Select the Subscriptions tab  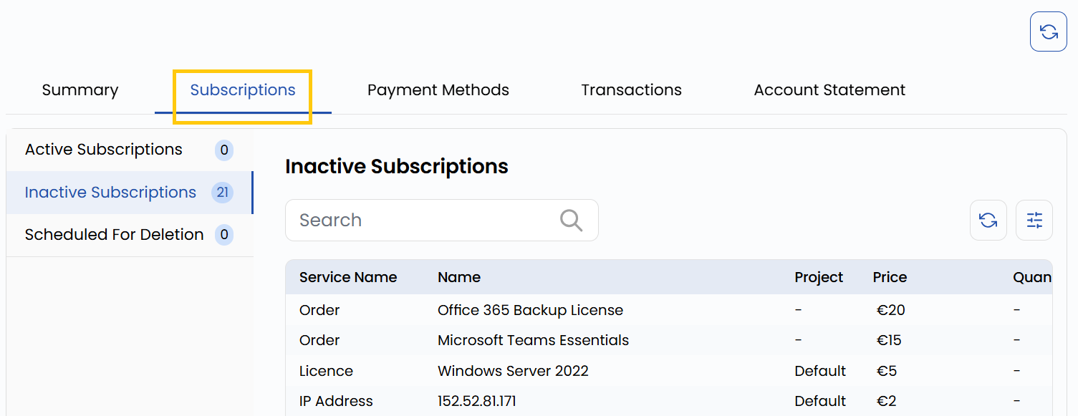243,90
